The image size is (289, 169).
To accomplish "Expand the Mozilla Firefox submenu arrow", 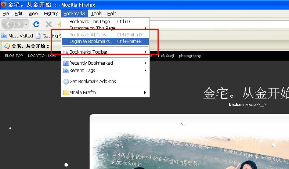I will pos(145,93).
